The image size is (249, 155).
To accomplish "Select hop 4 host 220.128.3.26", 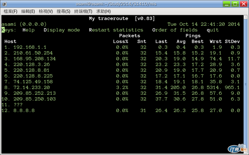I will [x=31, y=65].
